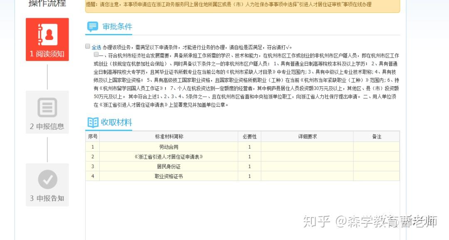
Task: Click the 备注 column header
Action: pyautogui.click(x=377, y=137)
